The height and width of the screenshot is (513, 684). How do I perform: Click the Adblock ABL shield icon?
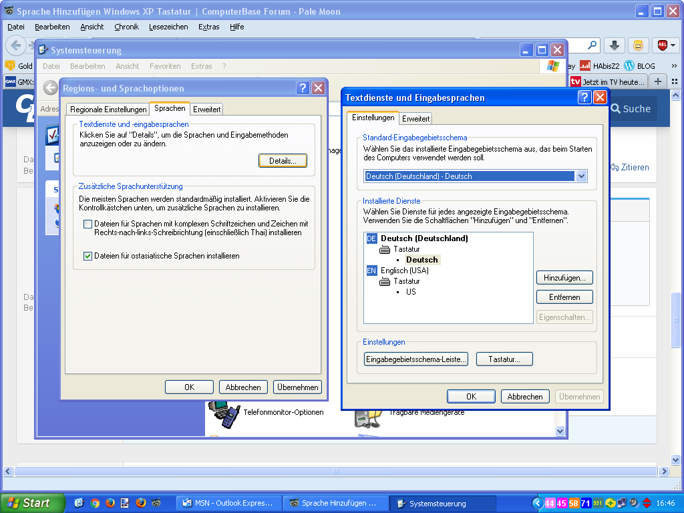pos(662,45)
